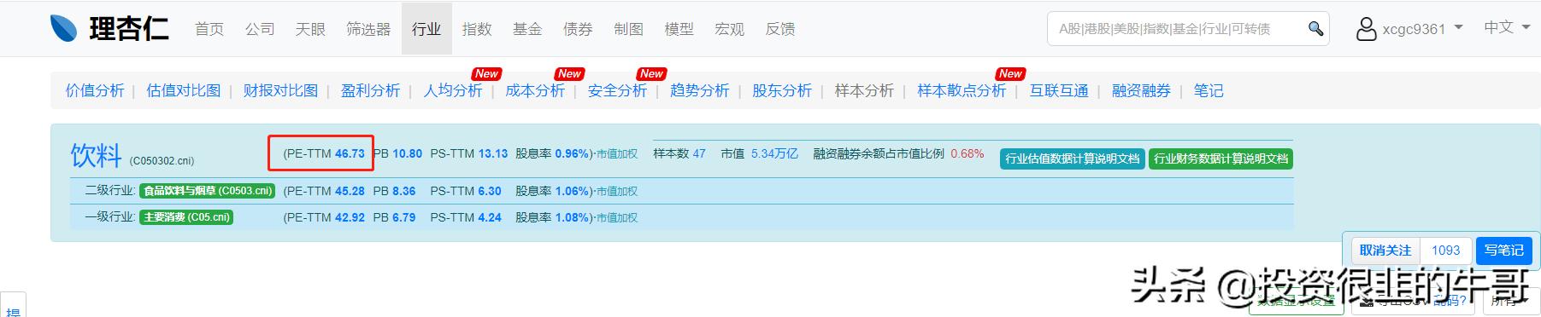Click 市值加权 link in 饮料 row

pyautogui.click(x=617, y=154)
